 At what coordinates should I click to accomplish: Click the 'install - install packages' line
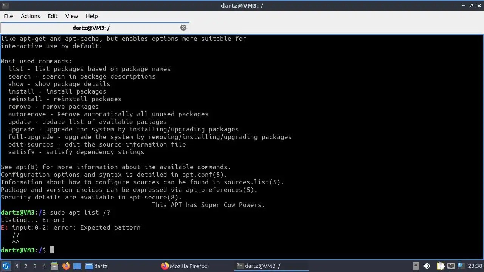pyautogui.click(x=57, y=91)
